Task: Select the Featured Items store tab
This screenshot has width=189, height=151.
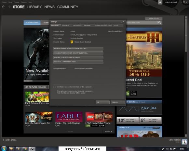Action: click(x=32, y=23)
